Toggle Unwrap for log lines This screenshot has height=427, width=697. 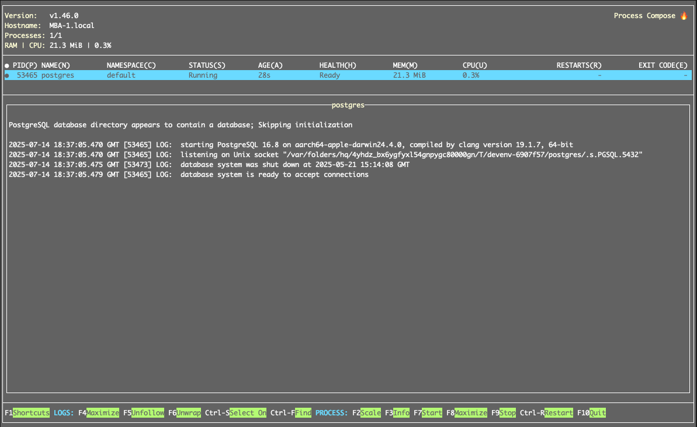[188, 413]
